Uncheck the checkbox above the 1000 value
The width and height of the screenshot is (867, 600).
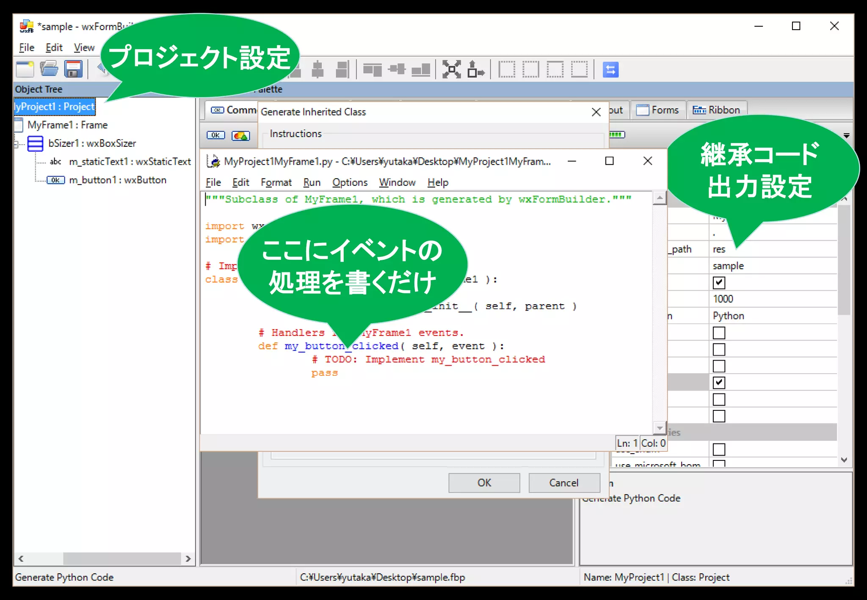[719, 282]
